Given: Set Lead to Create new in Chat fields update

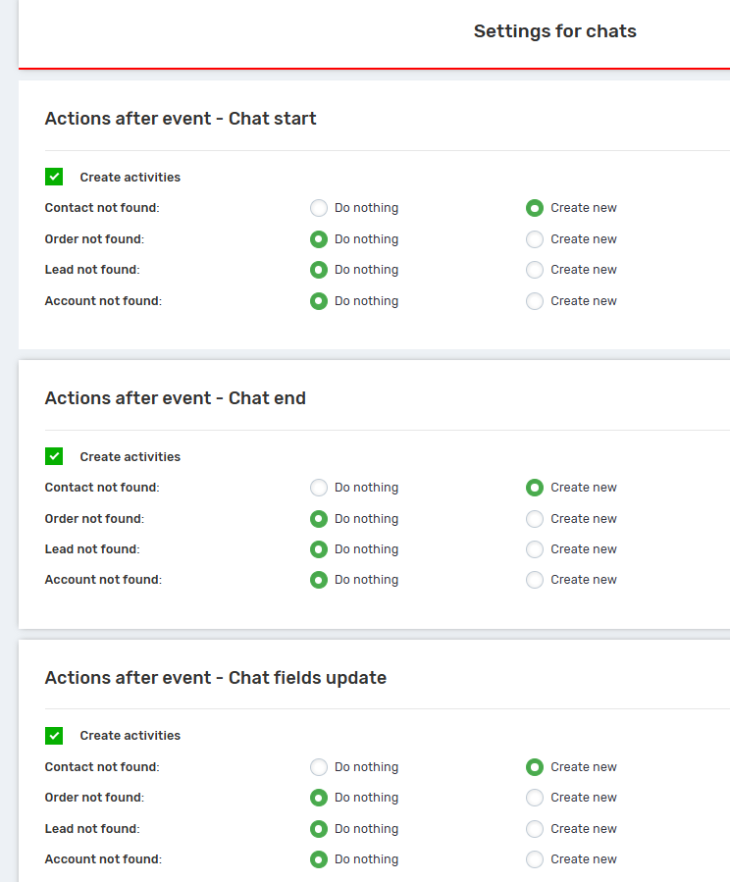Looking at the screenshot, I should pos(535,829).
